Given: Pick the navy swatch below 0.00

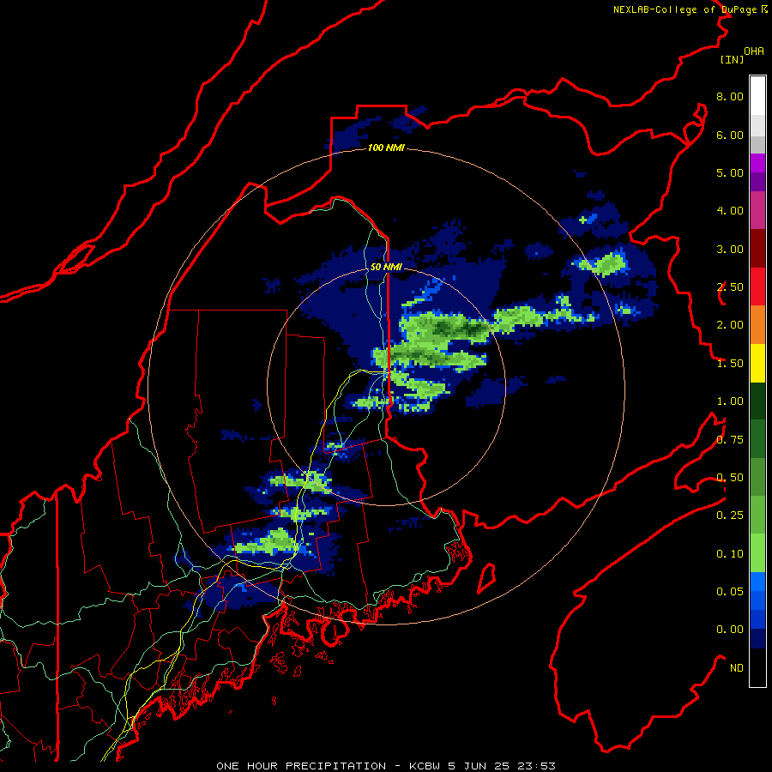Looking at the screenshot, I should [x=757, y=639].
